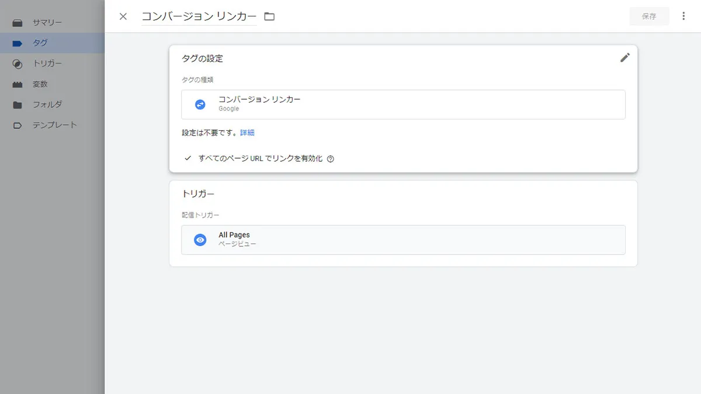Open the 詳細 details link
The height and width of the screenshot is (394, 701).
tap(248, 133)
